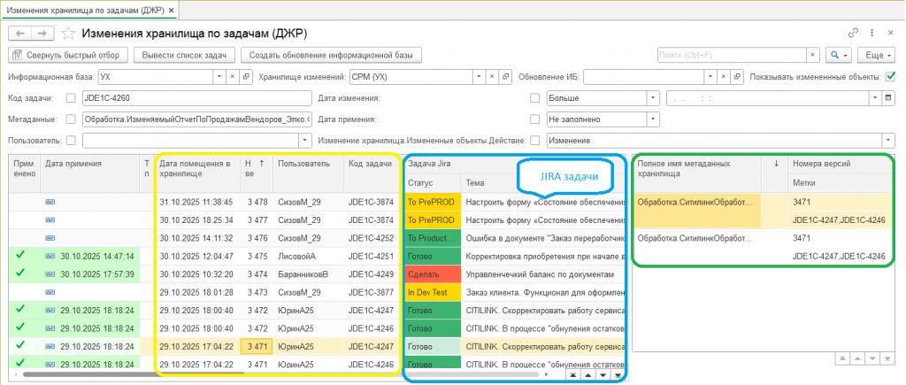The image size is (906, 385).
Task: Click the forward navigation arrow
Action: coord(41,33)
